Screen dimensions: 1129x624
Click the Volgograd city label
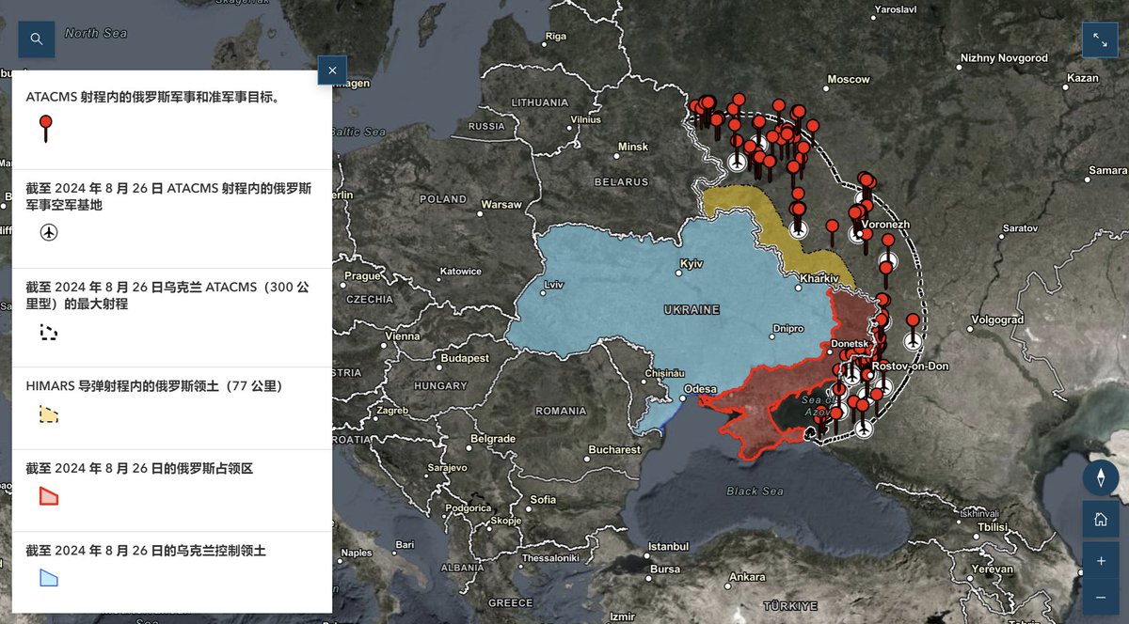point(996,320)
